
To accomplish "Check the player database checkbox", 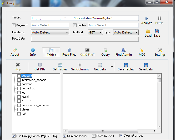I will pos(19,109).
